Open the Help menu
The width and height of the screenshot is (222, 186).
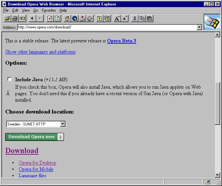tap(63, 10)
